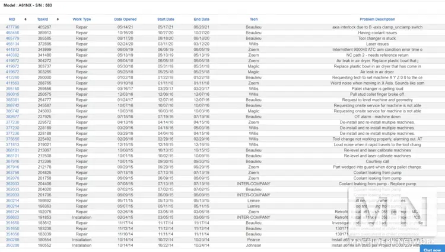
Task: Open RID 386742 link for task 245093
Action: pyautogui.click(x=12, y=111)
